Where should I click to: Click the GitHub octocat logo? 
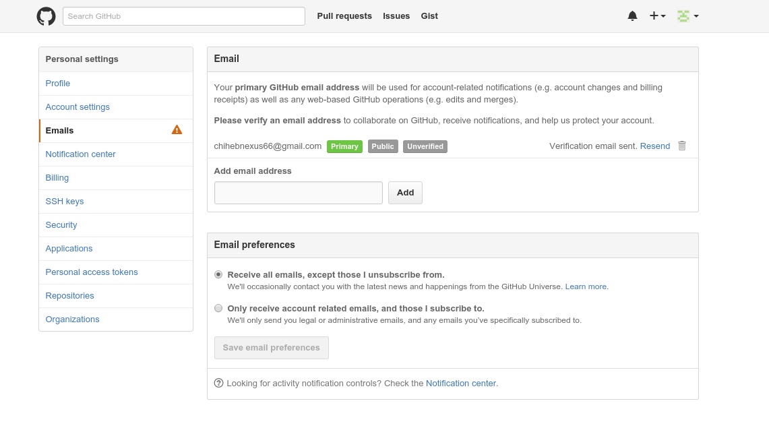[x=45, y=16]
